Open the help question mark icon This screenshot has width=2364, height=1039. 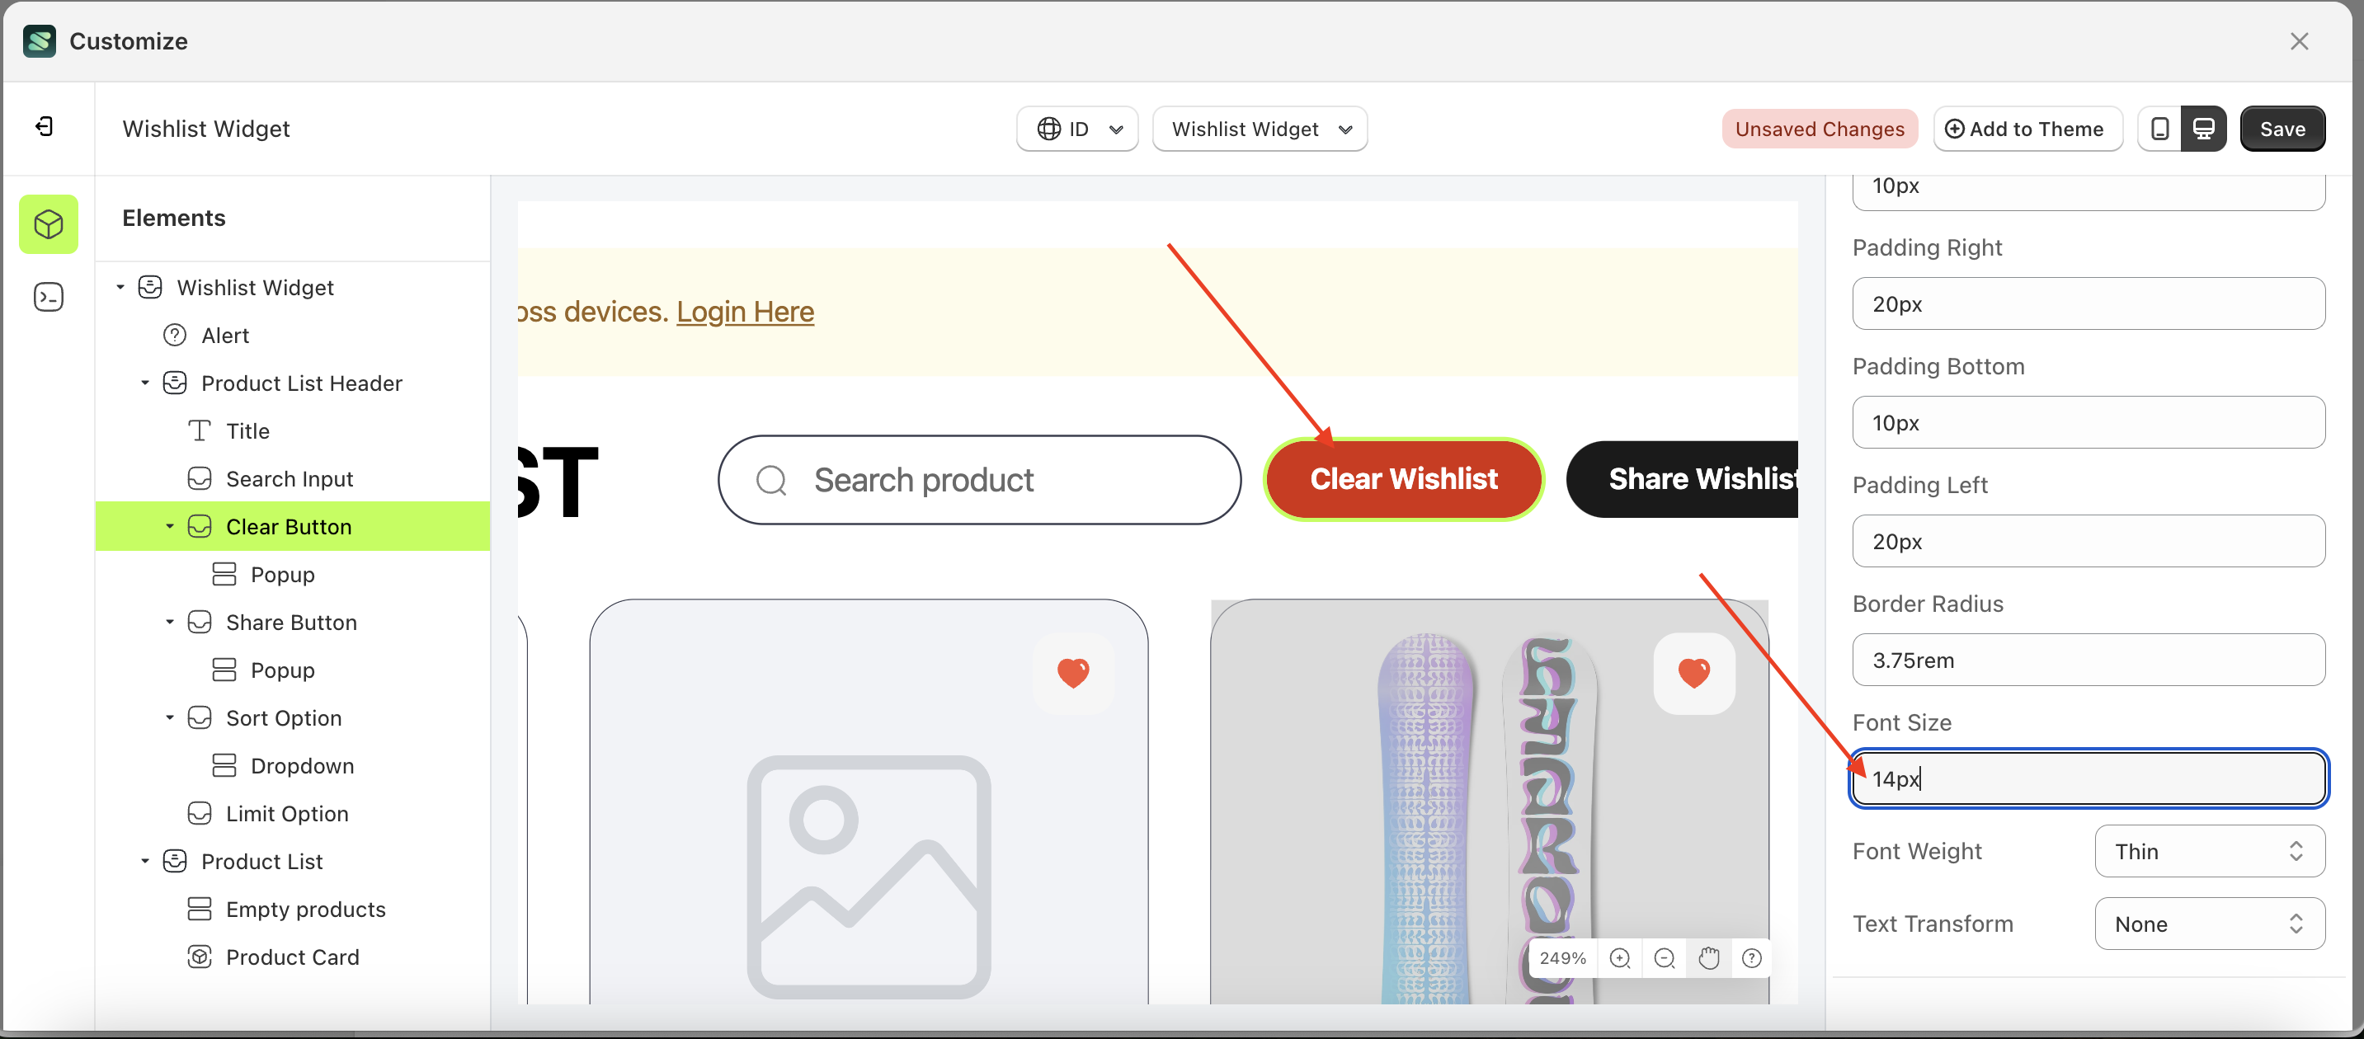click(x=1752, y=958)
